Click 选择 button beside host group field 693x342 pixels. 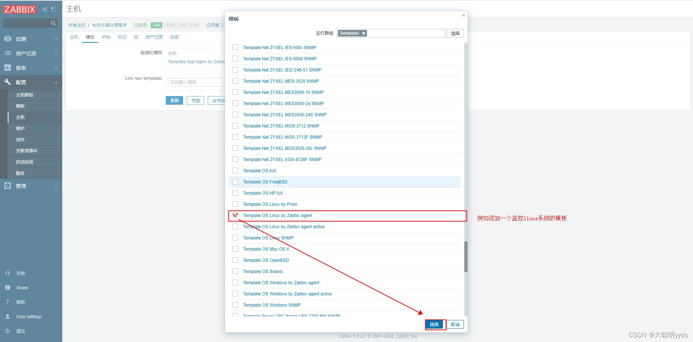point(455,33)
